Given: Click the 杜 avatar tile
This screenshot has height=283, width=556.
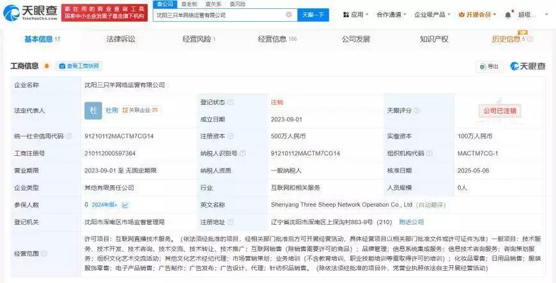Looking at the screenshot, I should [x=93, y=111].
